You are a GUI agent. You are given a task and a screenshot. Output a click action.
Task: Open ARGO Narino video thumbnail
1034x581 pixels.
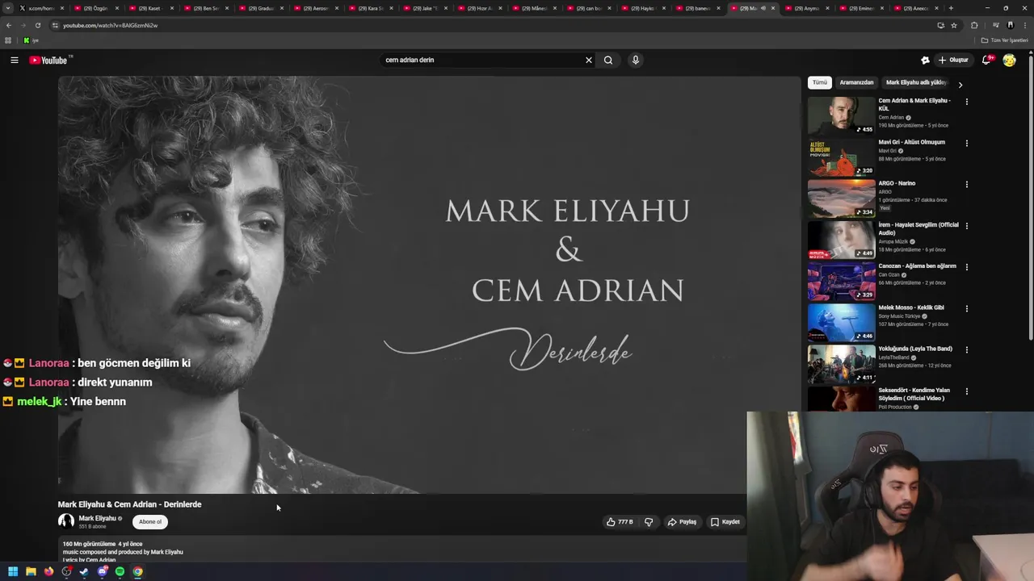coord(841,198)
